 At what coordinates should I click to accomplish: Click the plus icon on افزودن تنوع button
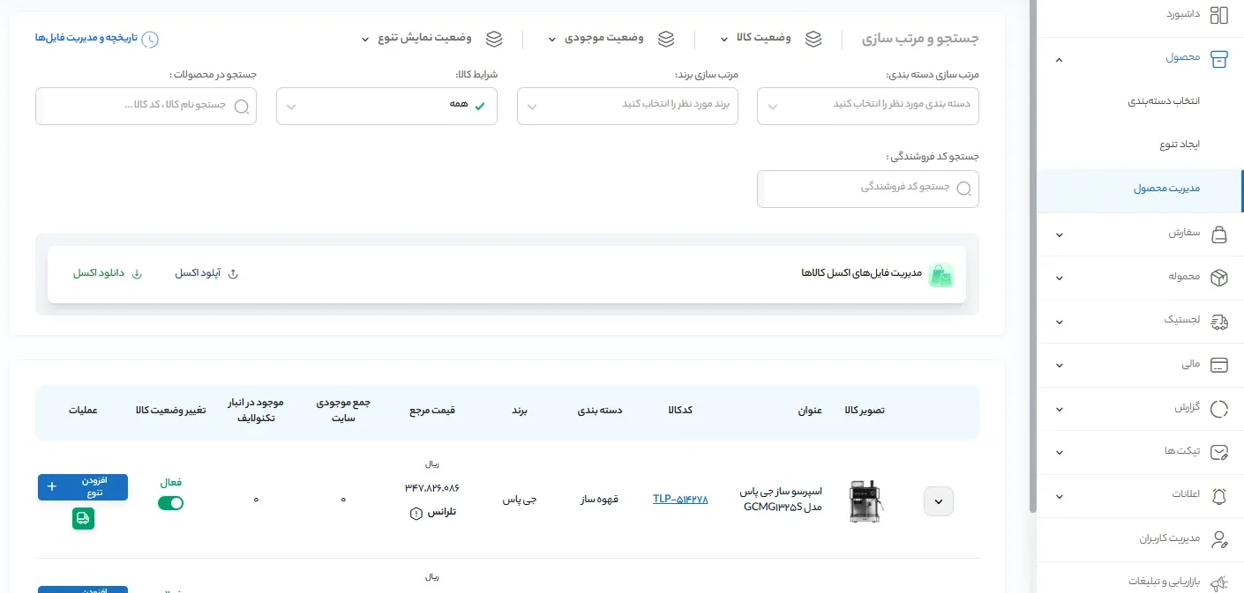tap(51, 486)
